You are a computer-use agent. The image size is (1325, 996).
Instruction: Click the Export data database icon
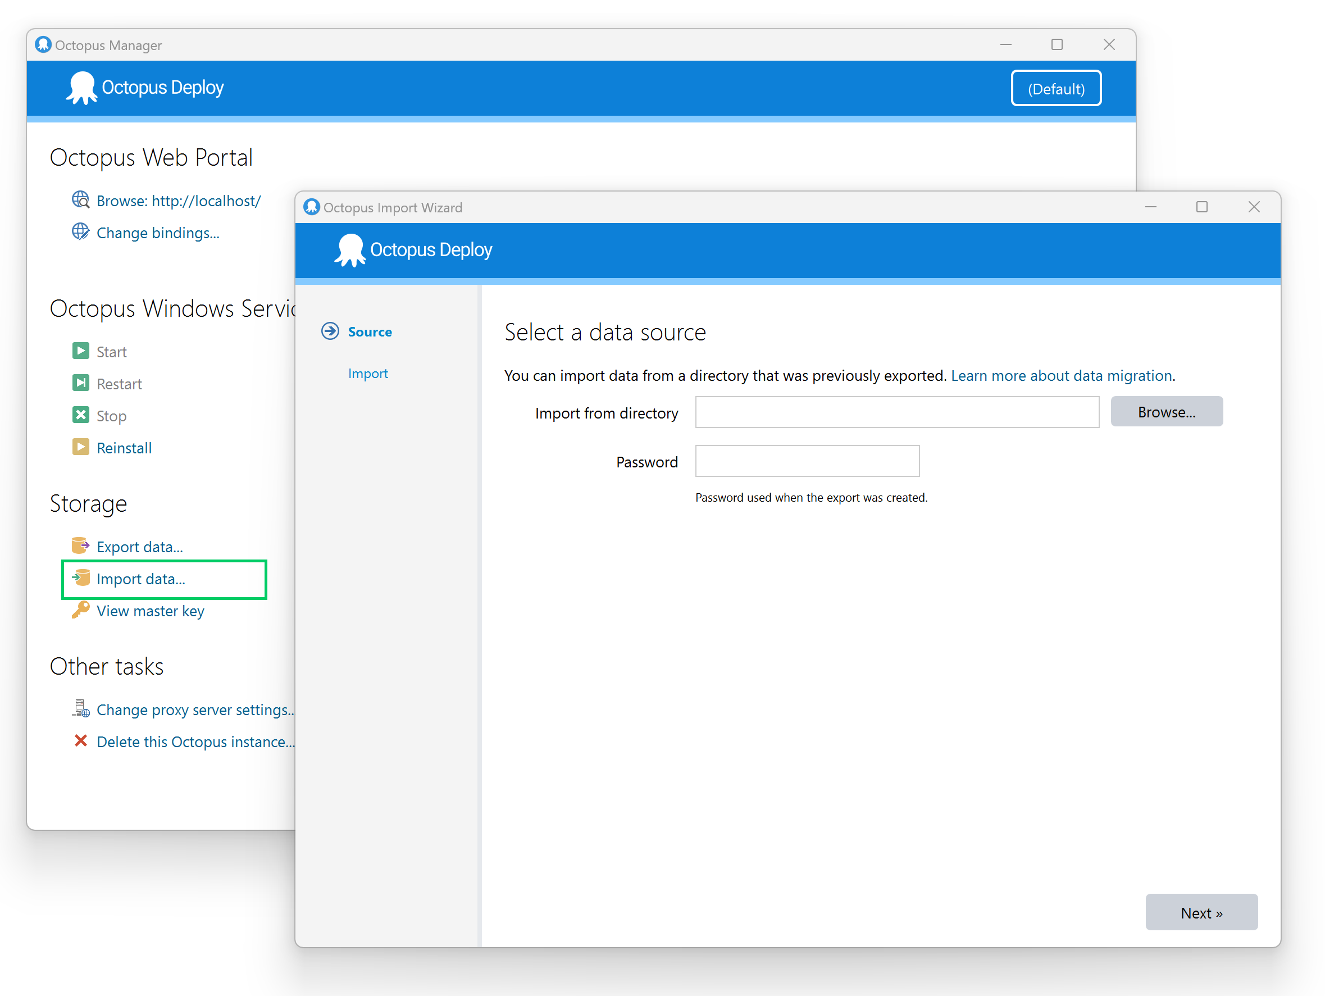(x=80, y=545)
